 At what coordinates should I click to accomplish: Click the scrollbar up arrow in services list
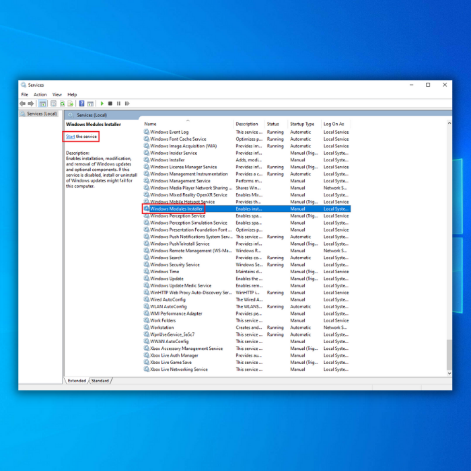(x=449, y=123)
